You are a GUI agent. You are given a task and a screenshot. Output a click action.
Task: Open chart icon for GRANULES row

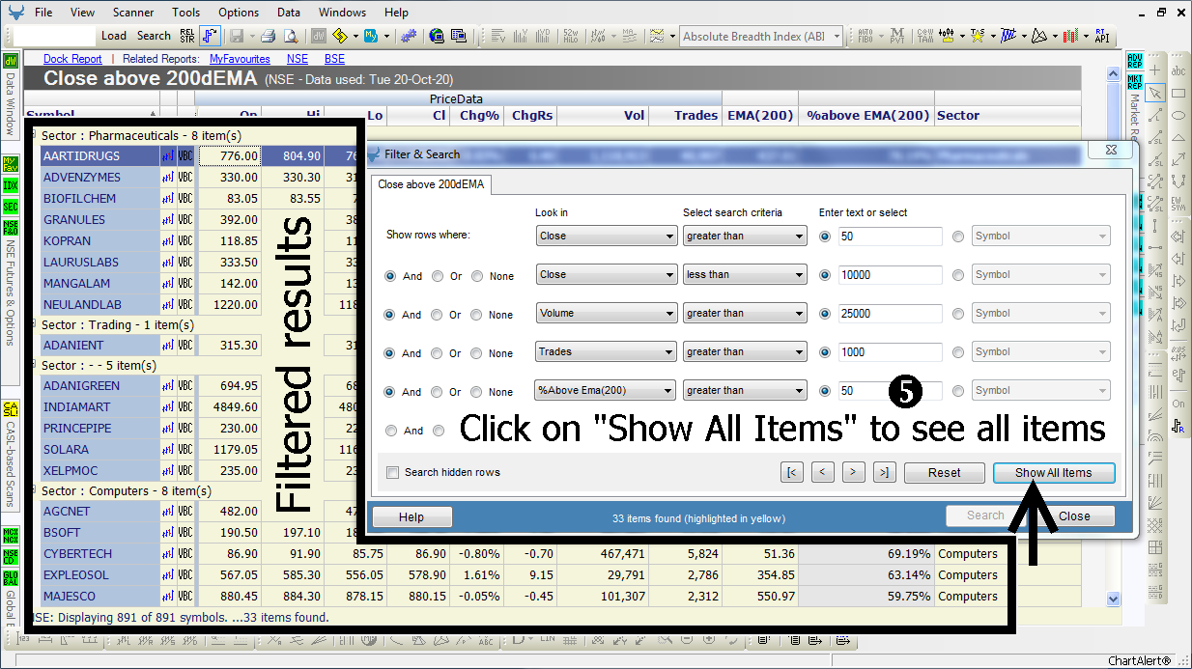click(x=168, y=220)
